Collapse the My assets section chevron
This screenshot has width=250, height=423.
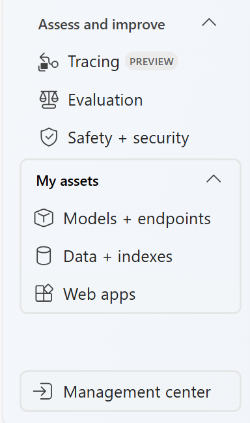click(214, 179)
